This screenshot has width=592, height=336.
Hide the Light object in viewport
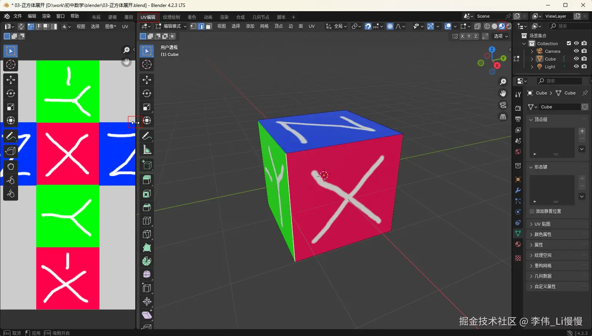[576, 67]
